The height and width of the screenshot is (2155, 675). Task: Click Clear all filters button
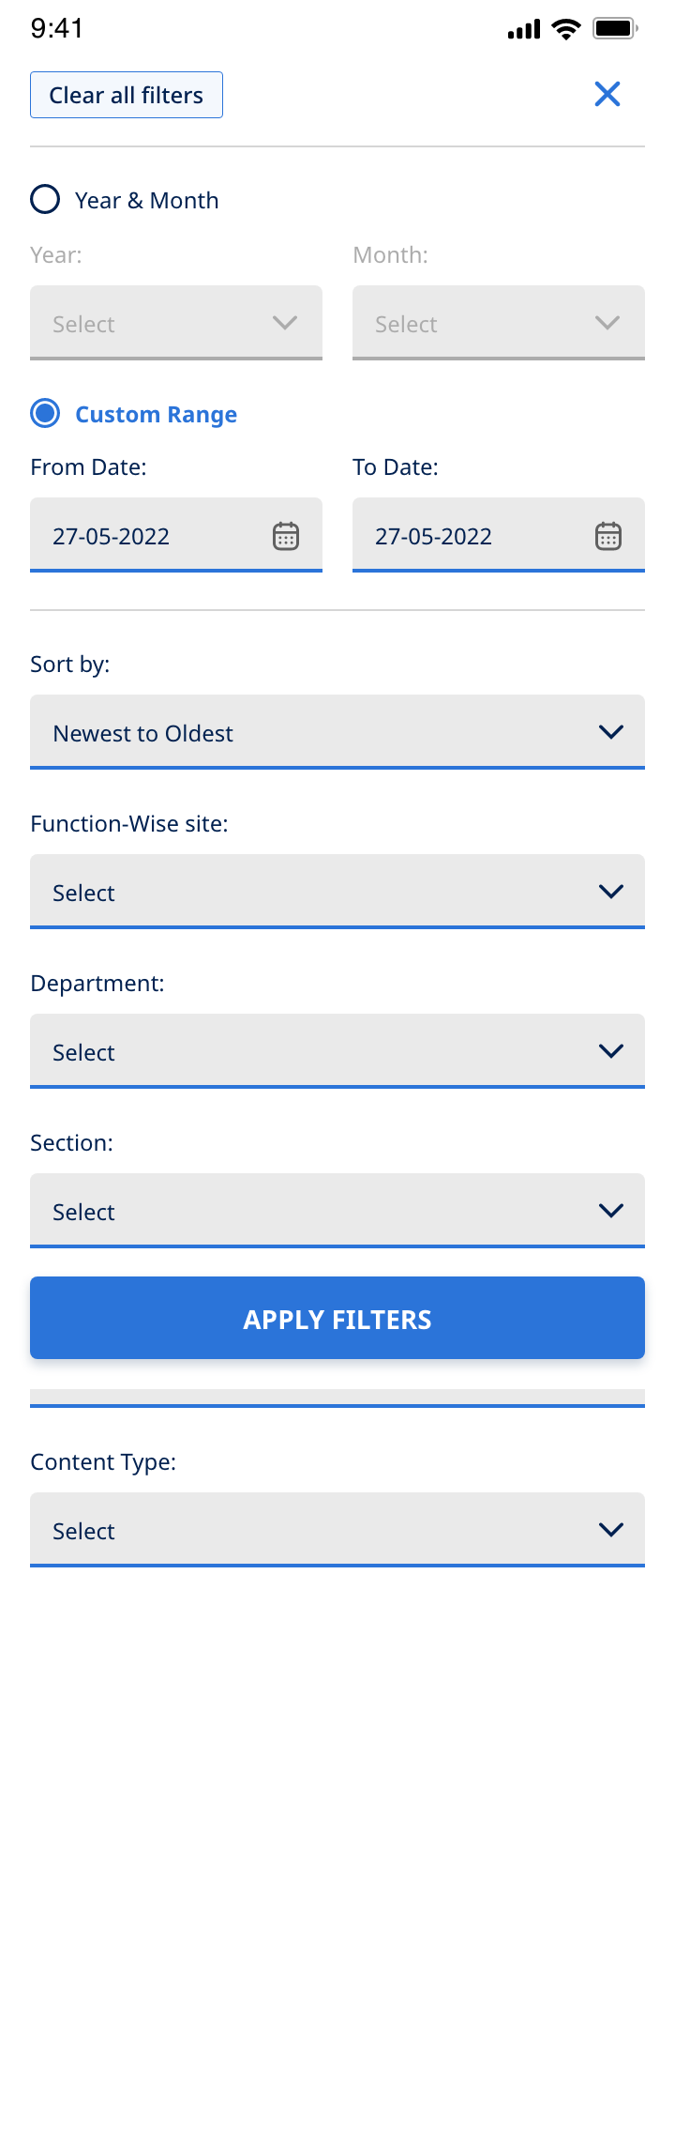127,95
